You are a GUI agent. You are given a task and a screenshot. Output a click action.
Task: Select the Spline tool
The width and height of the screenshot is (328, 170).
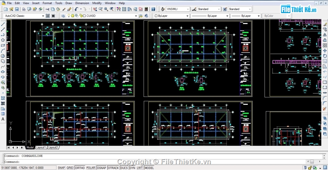3,67
